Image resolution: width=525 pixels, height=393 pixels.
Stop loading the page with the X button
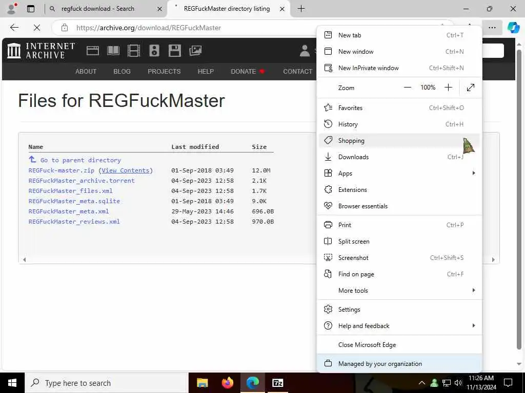[x=37, y=28]
